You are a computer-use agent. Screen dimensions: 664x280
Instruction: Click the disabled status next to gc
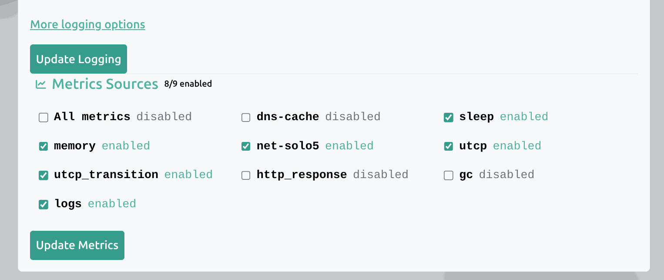[x=506, y=175]
